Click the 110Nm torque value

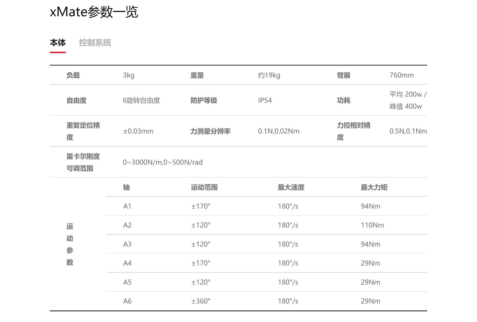click(372, 225)
